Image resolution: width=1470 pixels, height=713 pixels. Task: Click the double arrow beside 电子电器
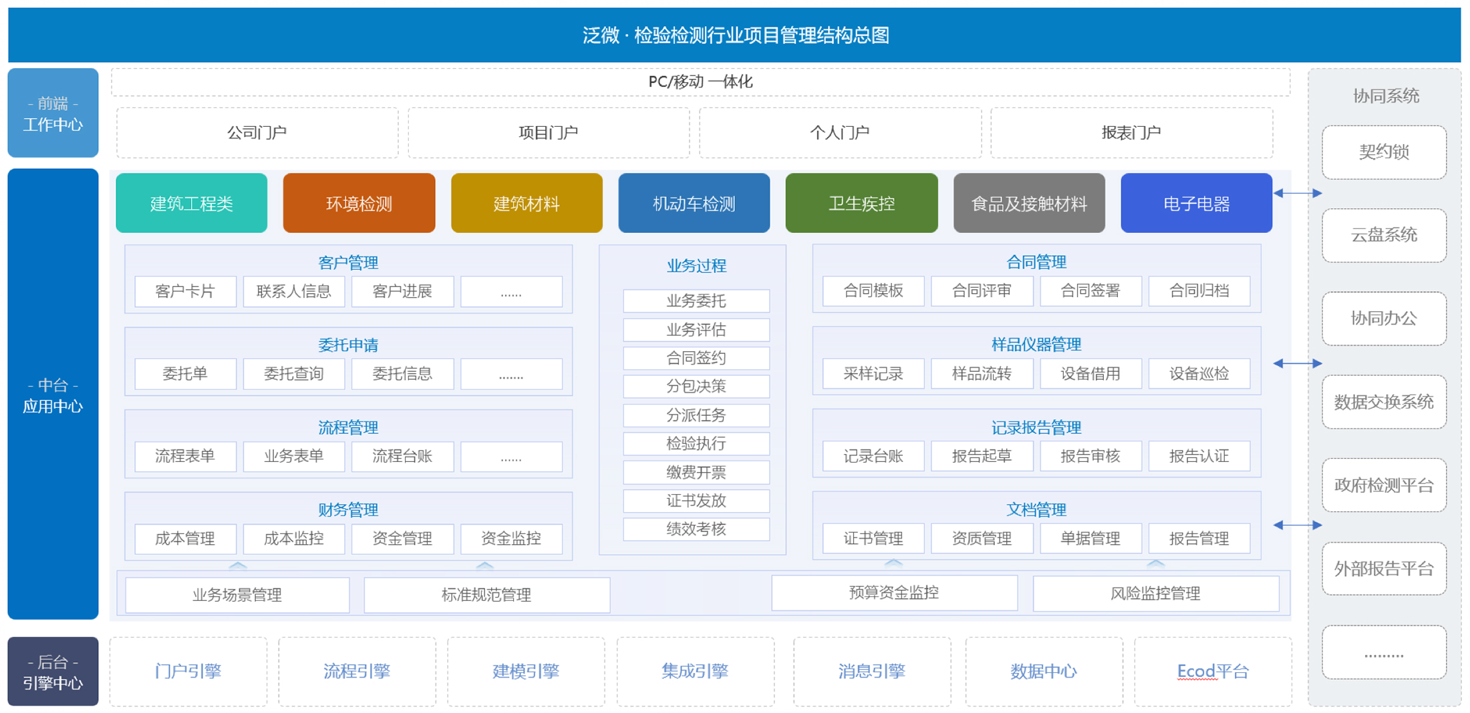(1297, 193)
